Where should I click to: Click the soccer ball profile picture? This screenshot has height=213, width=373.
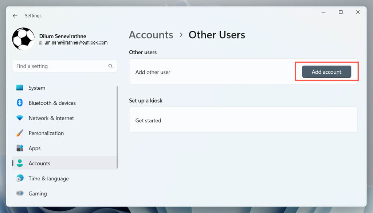[23, 39]
